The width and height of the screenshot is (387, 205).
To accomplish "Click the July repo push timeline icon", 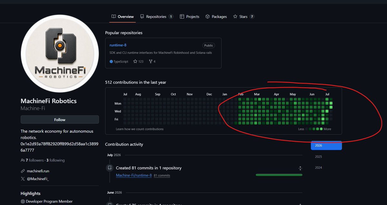I will click(x=110, y=168).
